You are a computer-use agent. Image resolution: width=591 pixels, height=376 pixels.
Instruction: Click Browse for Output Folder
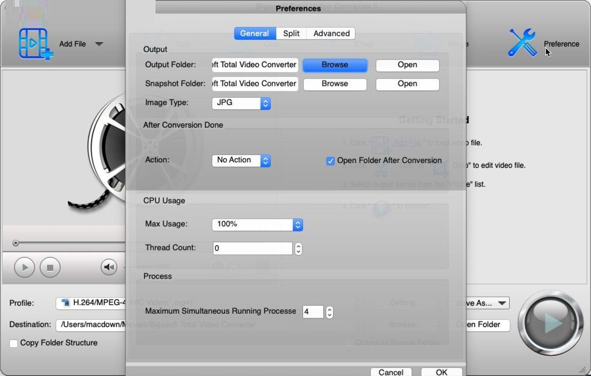coord(335,65)
